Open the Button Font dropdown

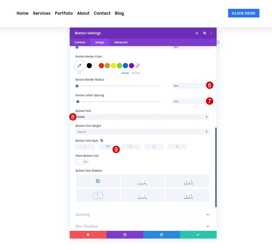tap(142, 117)
